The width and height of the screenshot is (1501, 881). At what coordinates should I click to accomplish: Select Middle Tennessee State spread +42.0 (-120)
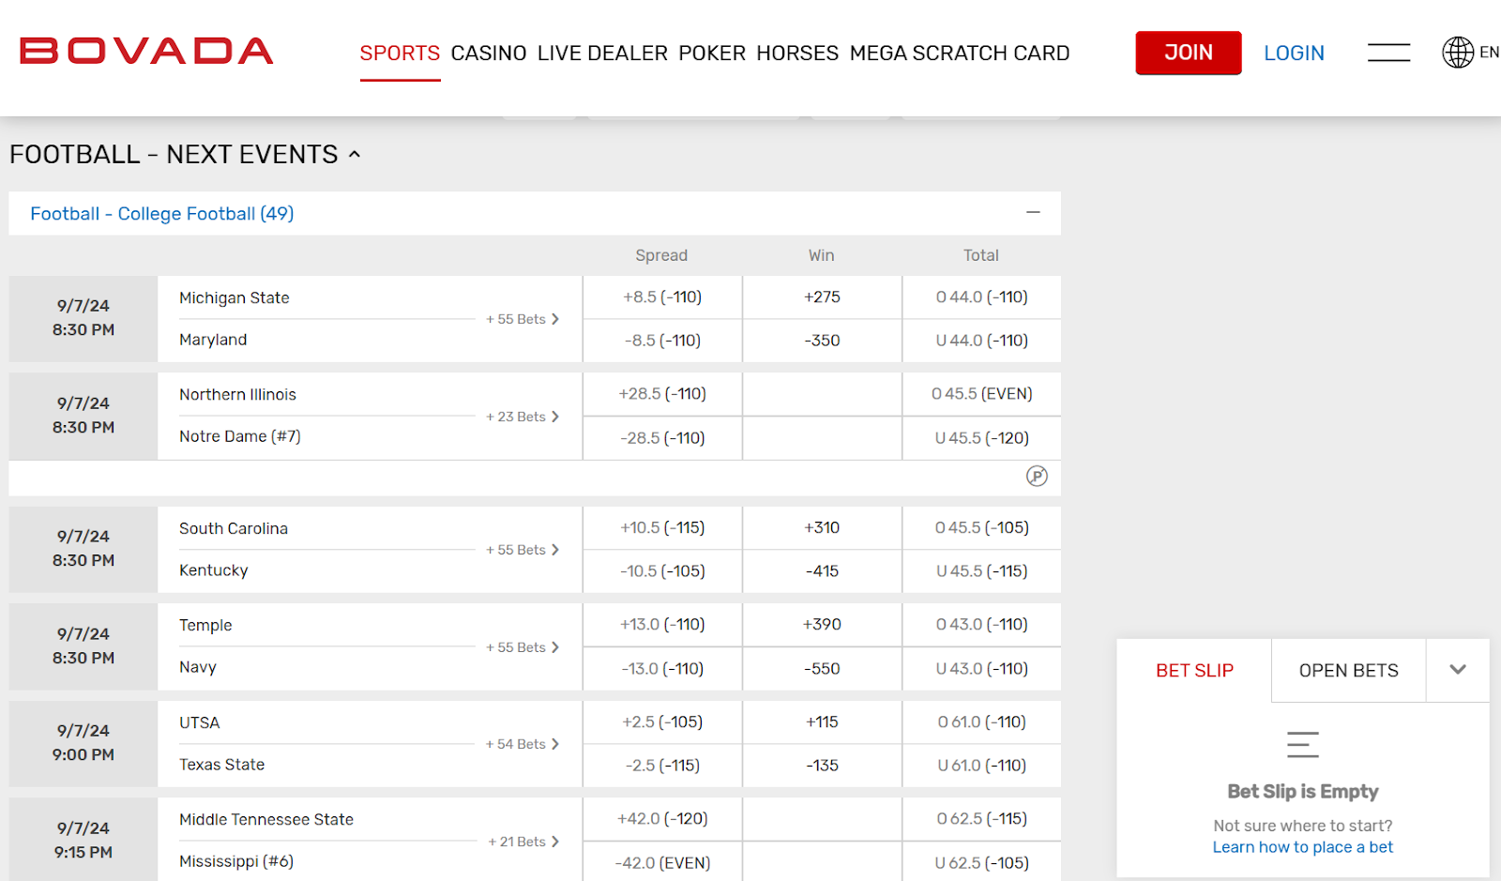(662, 819)
